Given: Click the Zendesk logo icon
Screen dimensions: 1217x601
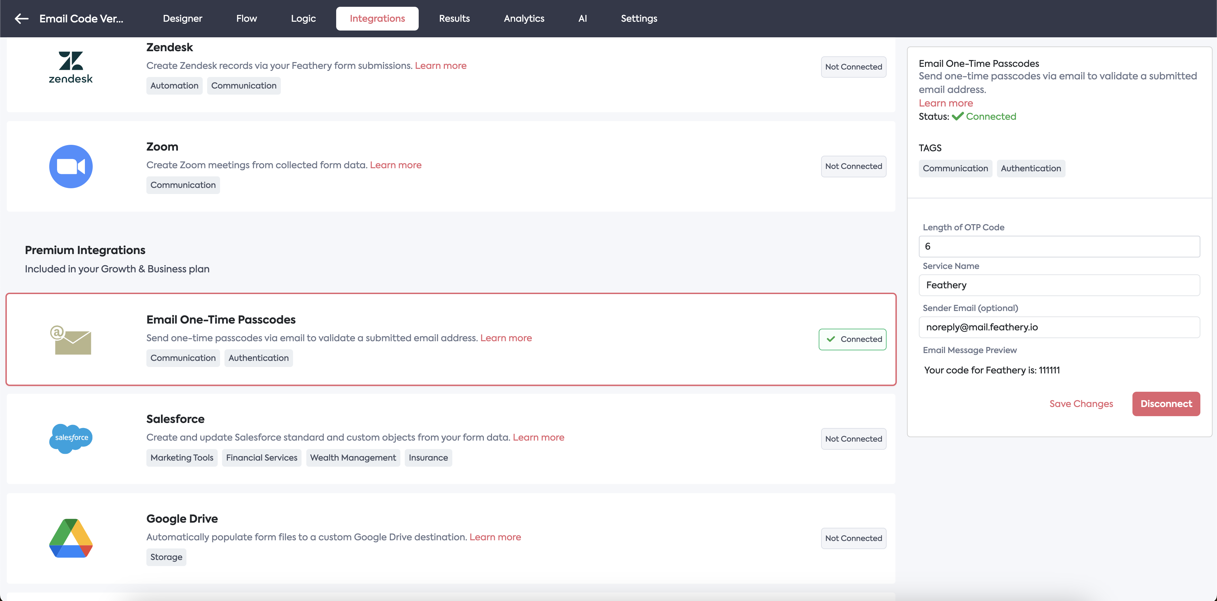Looking at the screenshot, I should pos(71,67).
